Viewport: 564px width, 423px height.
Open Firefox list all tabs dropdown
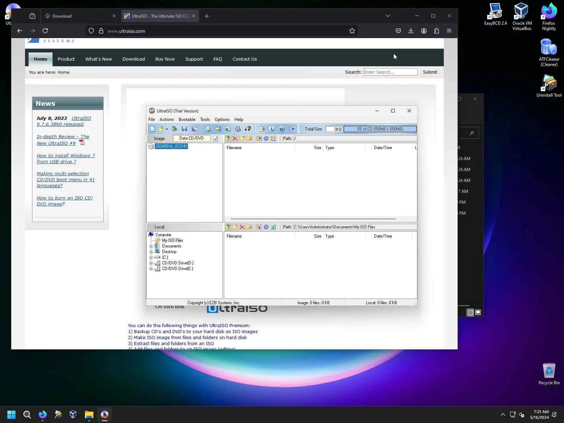pos(388,16)
